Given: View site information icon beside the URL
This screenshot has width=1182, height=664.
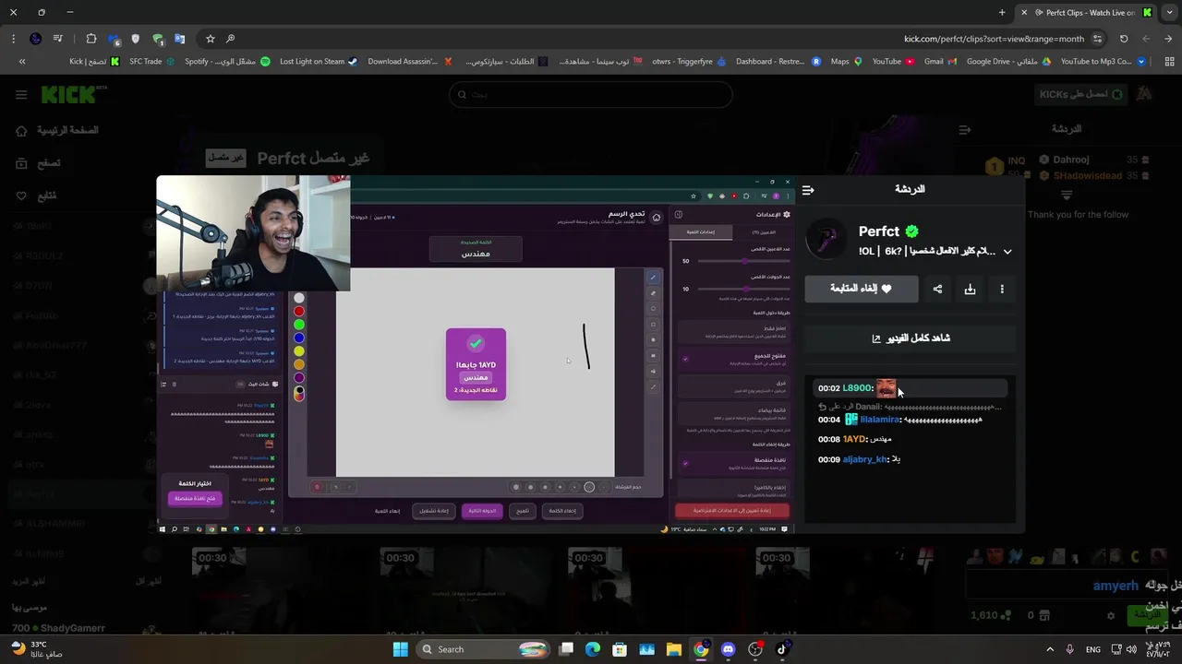Looking at the screenshot, I should coord(1097,39).
